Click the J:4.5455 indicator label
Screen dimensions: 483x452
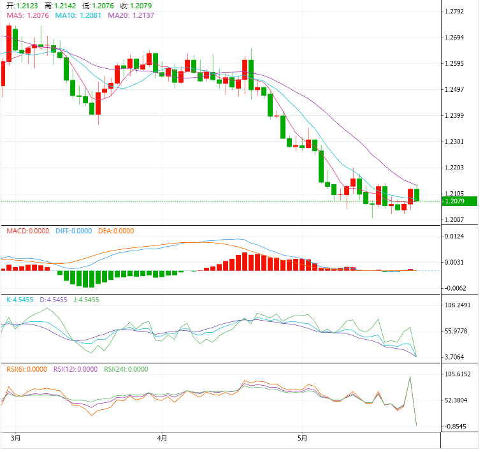click(87, 300)
